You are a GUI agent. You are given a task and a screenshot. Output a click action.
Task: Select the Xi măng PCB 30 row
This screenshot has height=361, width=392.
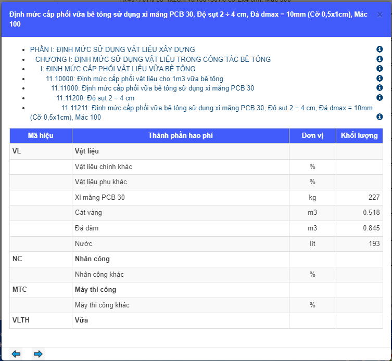point(196,198)
